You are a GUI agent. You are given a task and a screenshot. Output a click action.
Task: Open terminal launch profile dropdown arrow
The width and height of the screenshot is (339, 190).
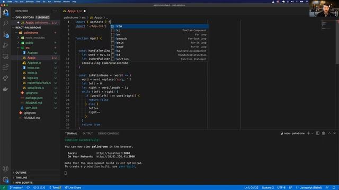click(312, 134)
